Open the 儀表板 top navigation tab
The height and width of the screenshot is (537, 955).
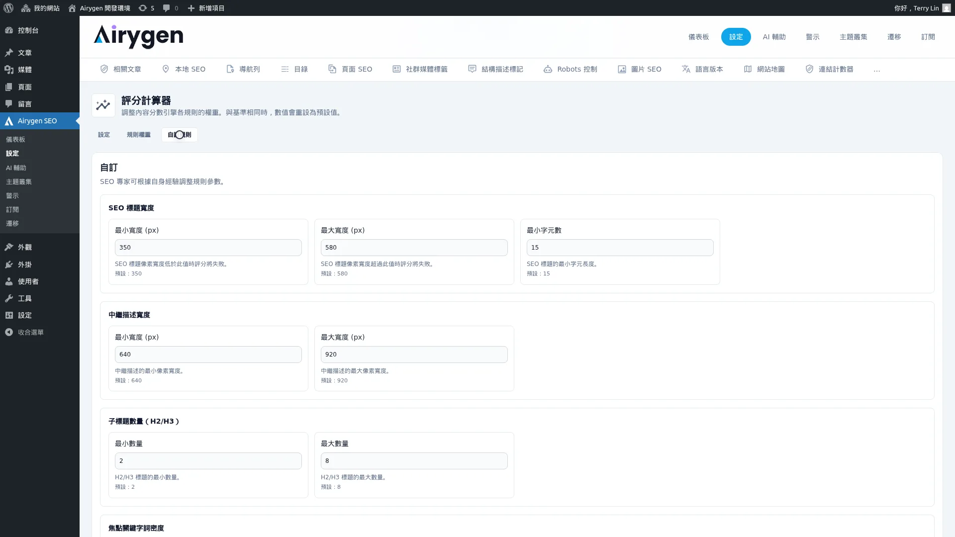pyautogui.click(x=698, y=37)
